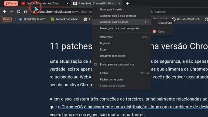The height and width of the screenshot is (117, 208).
Task: Choose Mover guia para uma nova janela
Action: (122, 28)
